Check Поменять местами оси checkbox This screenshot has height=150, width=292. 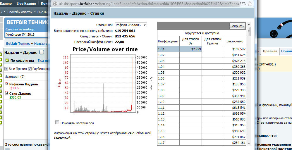[x=57, y=123]
